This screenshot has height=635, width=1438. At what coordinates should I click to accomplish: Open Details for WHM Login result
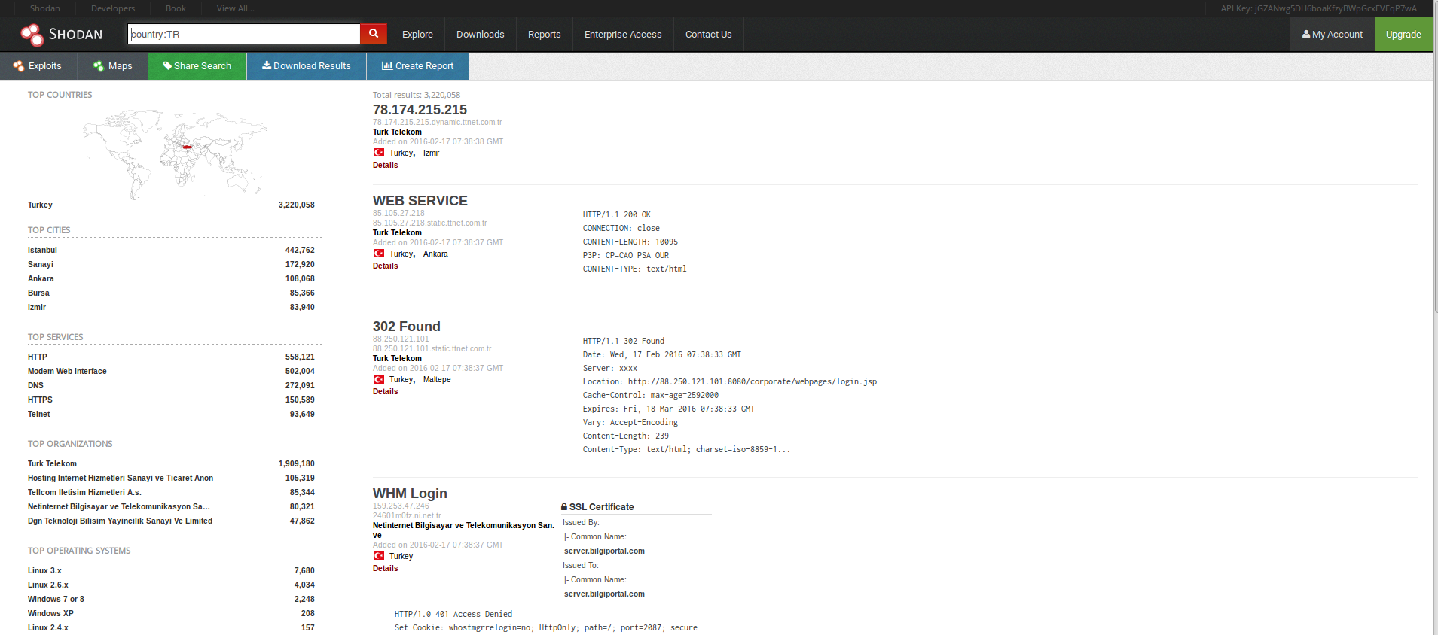(x=386, y=569)
